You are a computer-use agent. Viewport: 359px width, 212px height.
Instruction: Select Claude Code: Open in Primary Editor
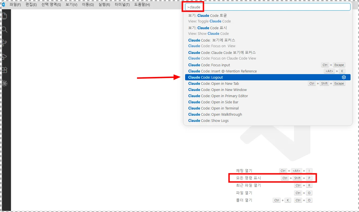pyautogui.click(x=268, y=96)
